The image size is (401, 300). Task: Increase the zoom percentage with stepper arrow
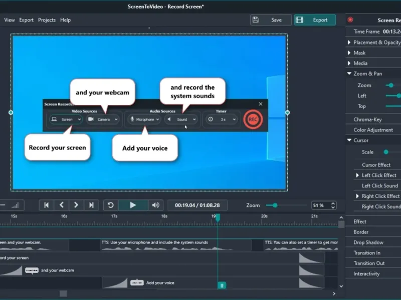[333, 203]
